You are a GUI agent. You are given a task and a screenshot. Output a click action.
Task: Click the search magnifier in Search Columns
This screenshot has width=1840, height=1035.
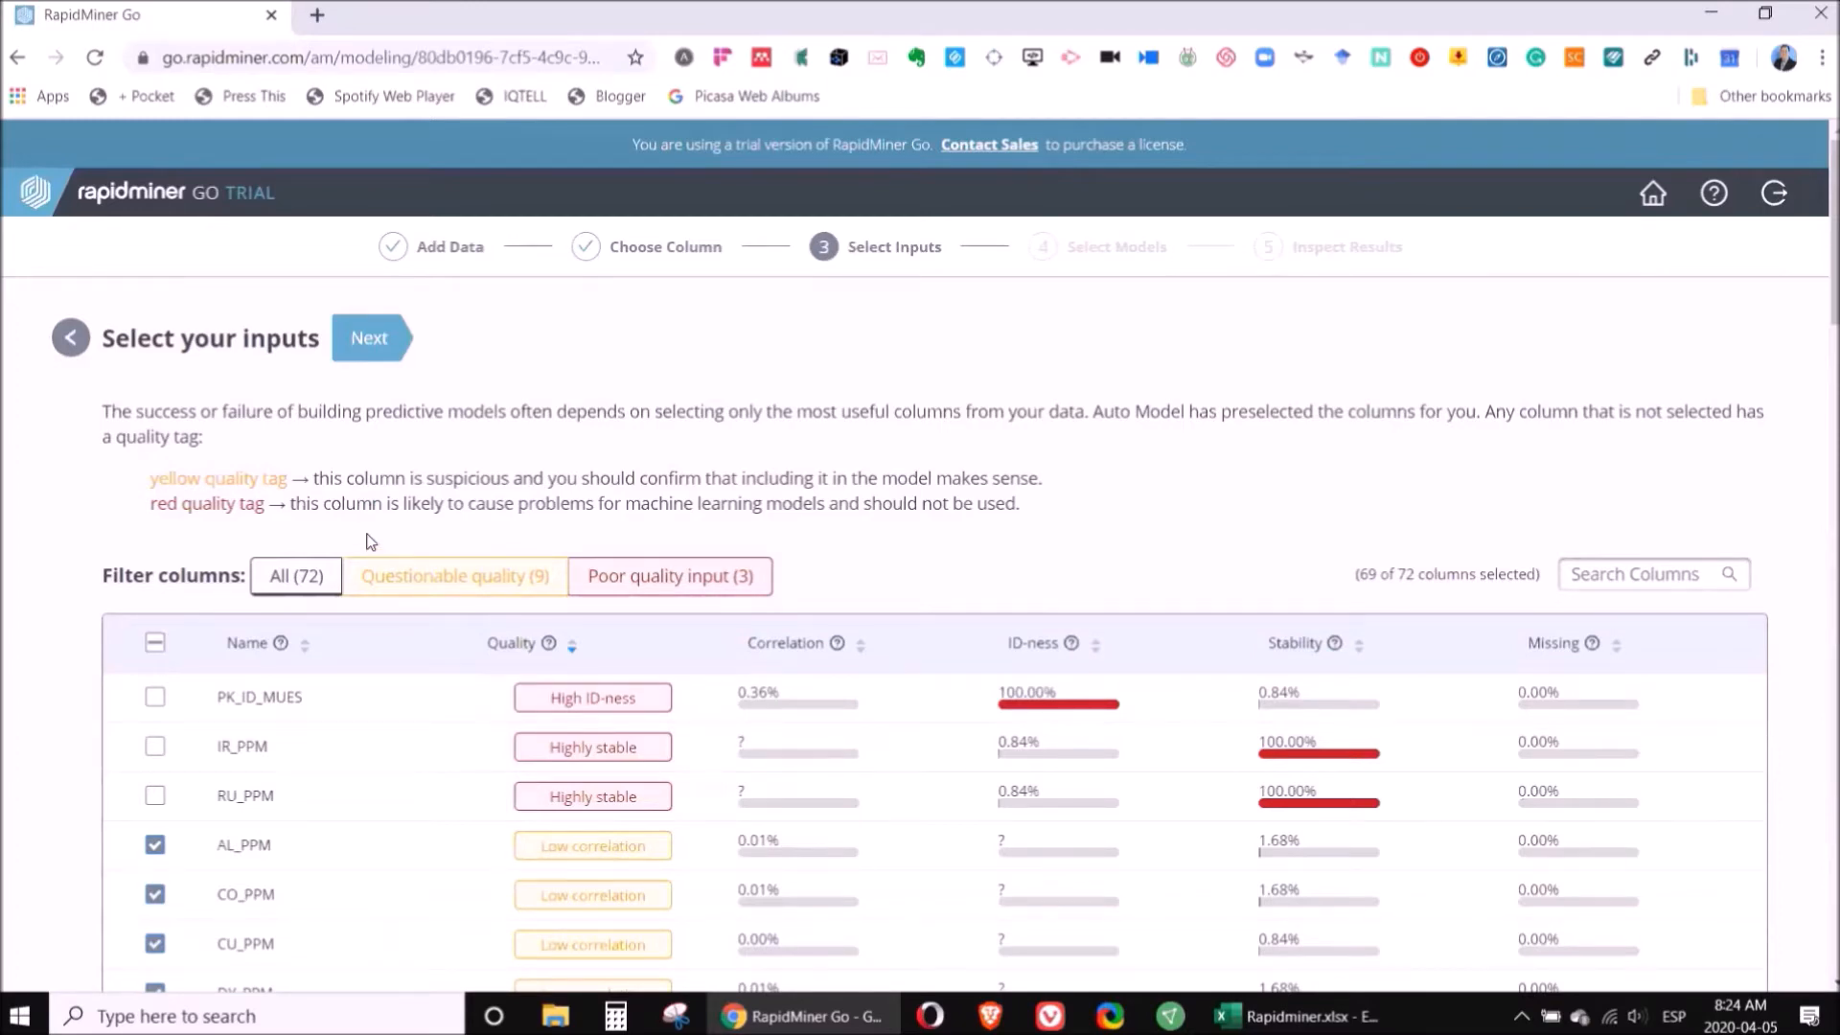pos(1729,574)
